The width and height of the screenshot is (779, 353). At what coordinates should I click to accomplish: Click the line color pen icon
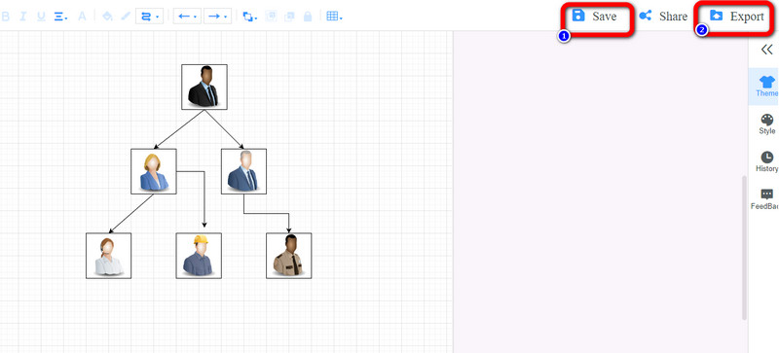click(x=126, y=17)
